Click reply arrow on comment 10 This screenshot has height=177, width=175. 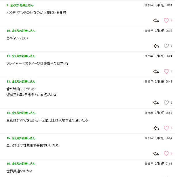coord(156,46)
